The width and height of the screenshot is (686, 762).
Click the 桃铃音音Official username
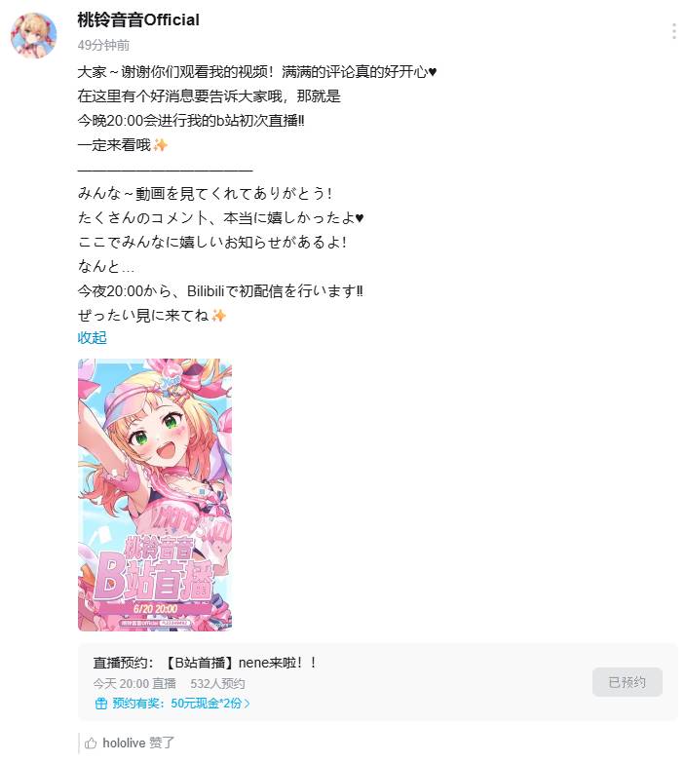click(x=138, y=19)
